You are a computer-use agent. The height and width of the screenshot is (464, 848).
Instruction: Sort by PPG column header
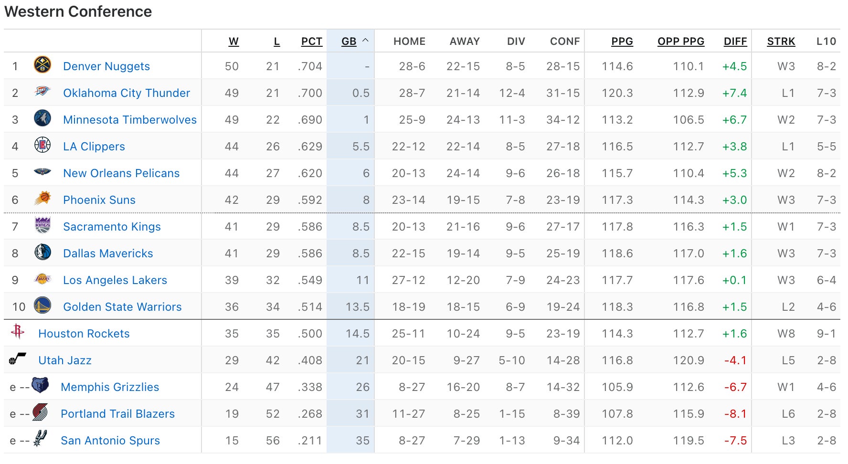click(622, 42)
